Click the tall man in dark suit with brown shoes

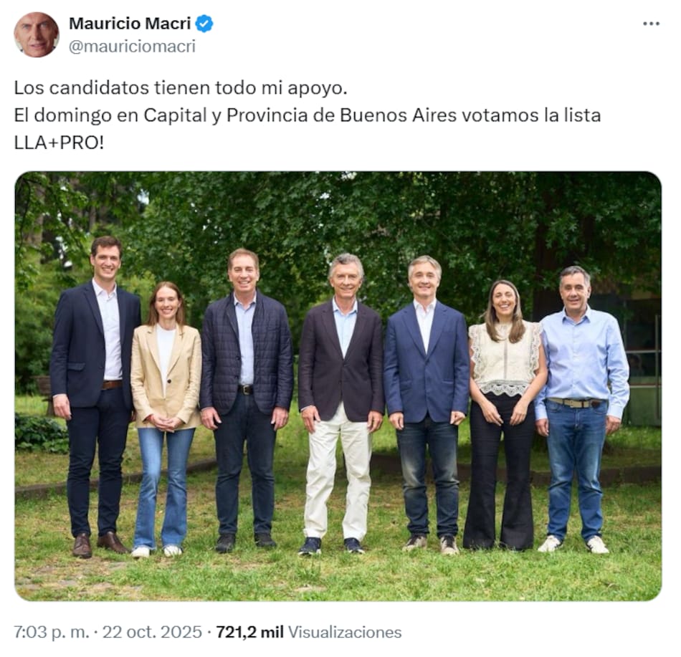95,395
